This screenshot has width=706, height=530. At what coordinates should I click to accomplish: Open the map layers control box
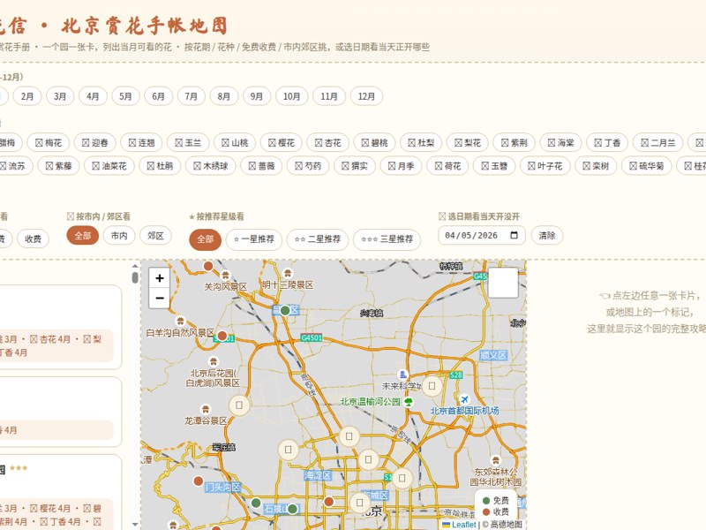(x=503, y=283)
